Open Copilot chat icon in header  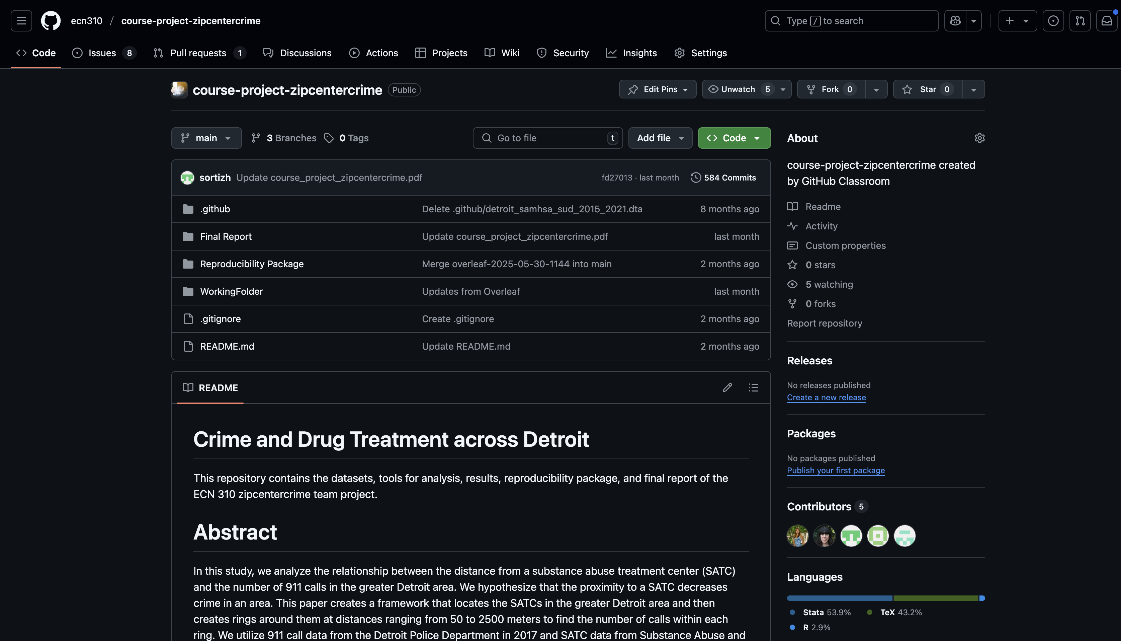955,21
